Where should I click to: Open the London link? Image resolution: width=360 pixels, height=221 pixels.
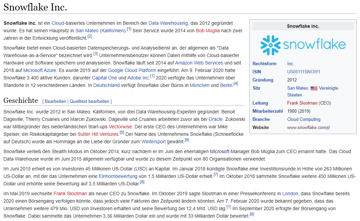tap(290, 194)
